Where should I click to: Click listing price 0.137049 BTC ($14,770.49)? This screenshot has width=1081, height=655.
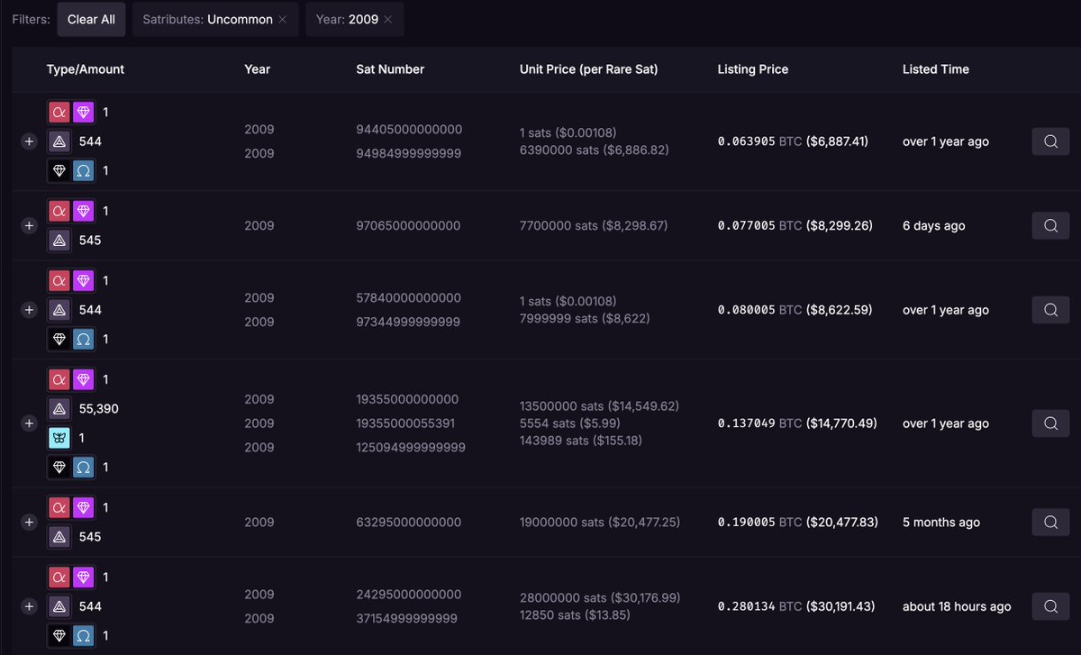[x=798, y=423]
